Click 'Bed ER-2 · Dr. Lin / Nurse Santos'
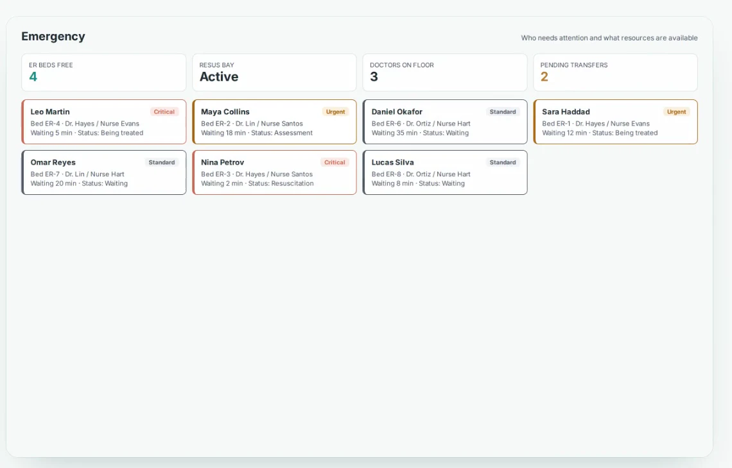732x468 pixels. pyautogui.click(x=252, y=124)
